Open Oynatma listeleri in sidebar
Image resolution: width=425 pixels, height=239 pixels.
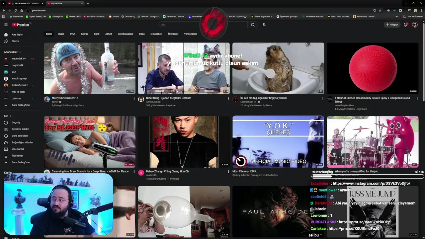point(21,129)
